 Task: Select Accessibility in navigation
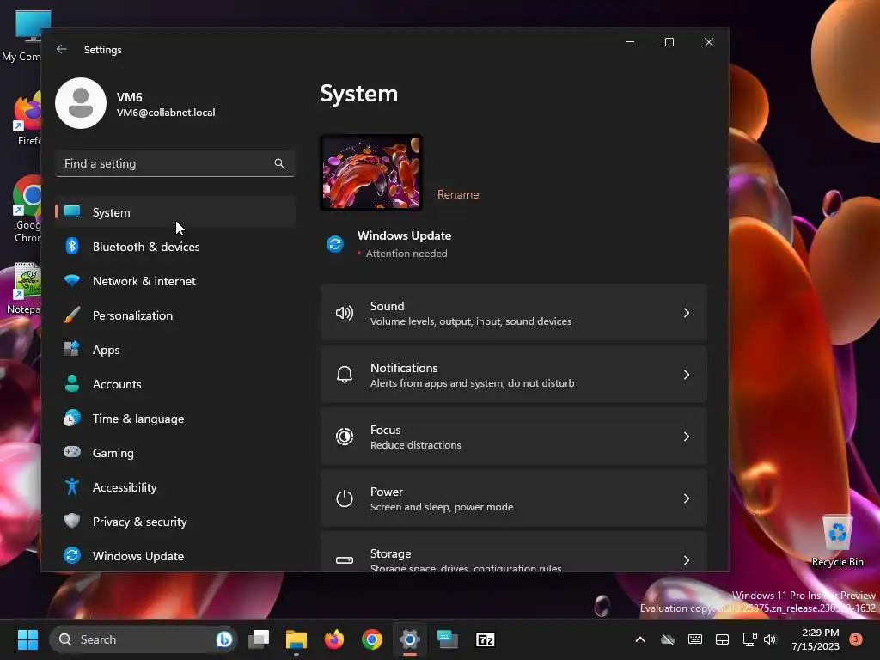point(175,487)
